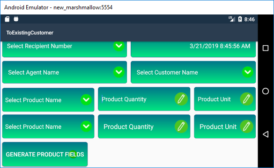
Task: Tap the Android Back triangle button
Action: click(266, 134)
